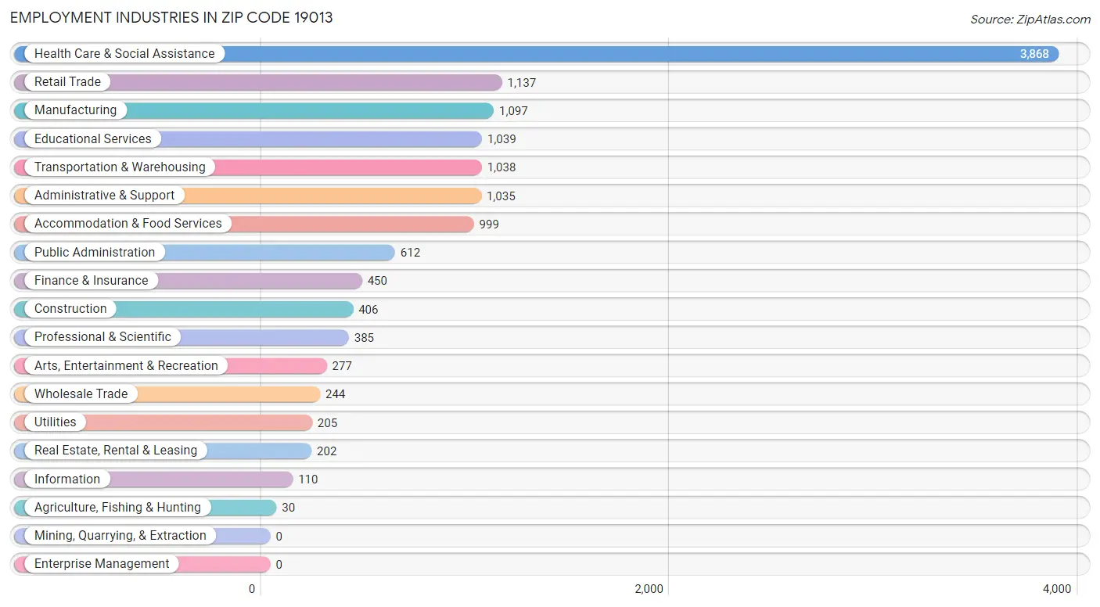Click the 205 value beside Utilities

(328, 423)
